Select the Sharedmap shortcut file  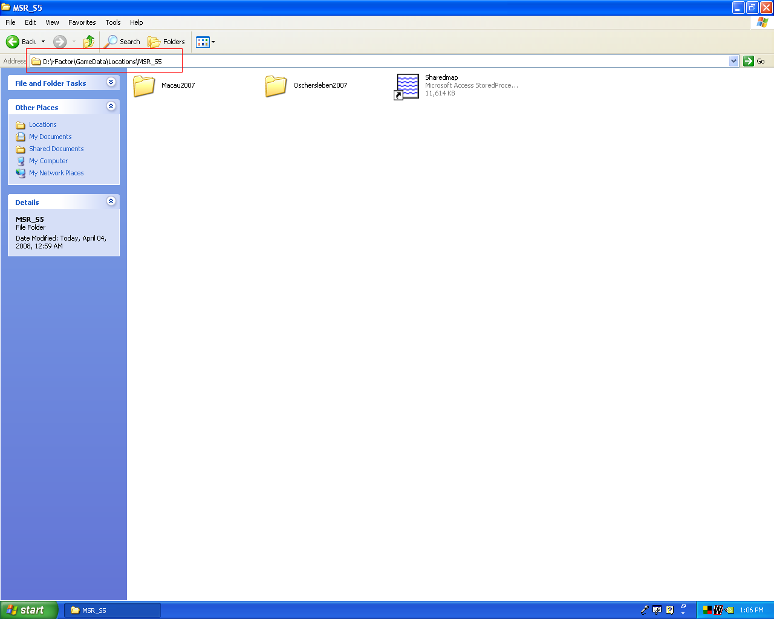click(408, 86)
